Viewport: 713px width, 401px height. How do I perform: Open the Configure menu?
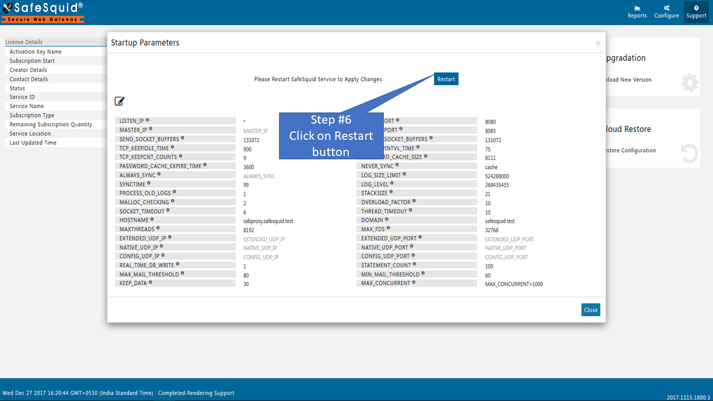click(x=666, y=12)
